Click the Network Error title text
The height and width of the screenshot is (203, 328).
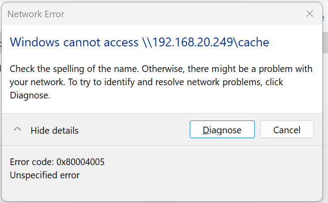[36, 14]
